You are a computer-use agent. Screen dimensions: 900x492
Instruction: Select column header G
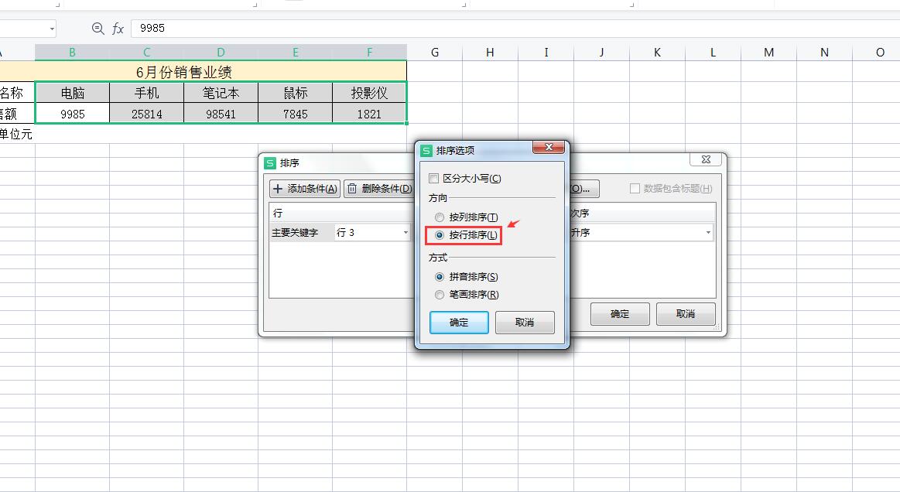434,52
